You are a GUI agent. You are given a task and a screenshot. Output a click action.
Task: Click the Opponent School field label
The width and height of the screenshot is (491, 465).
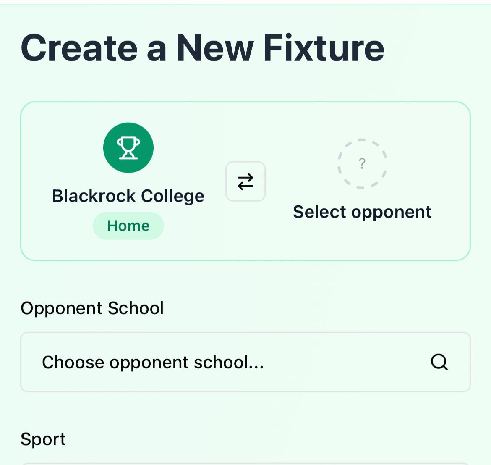pyautogui.click(x=92, y=308)
